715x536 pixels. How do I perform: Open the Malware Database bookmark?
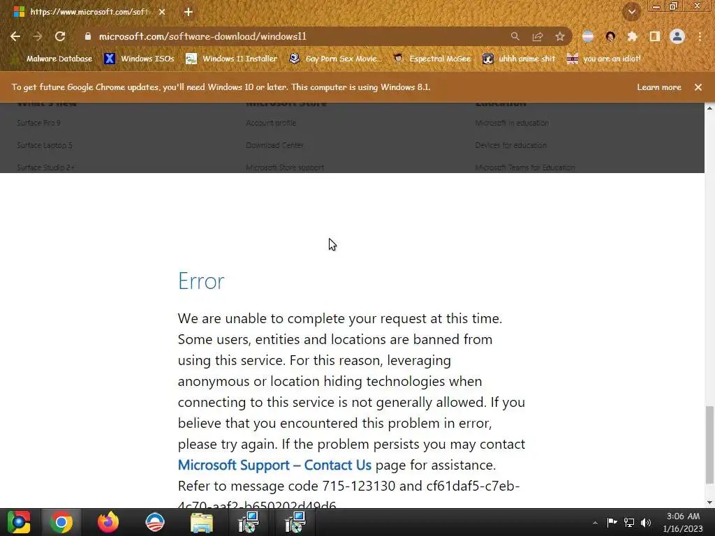coord(52,59)
